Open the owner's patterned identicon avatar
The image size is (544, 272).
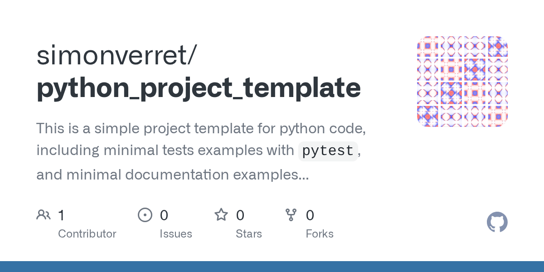[462, 82]
